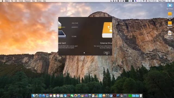174x98 pixels.
Task: Open Finder from the Dock
Action: click(33, 96)
